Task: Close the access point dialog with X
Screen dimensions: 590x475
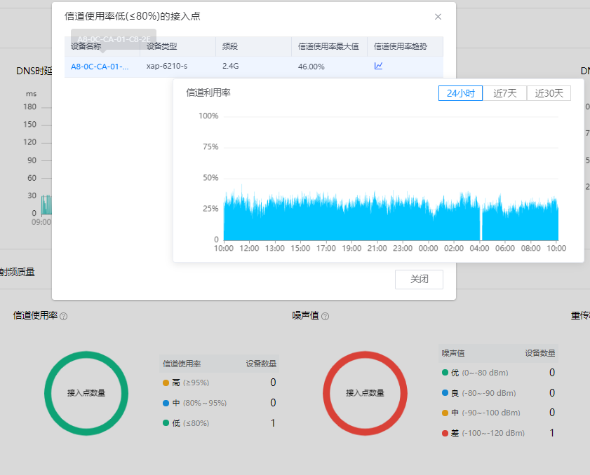Action: (438, 16)
